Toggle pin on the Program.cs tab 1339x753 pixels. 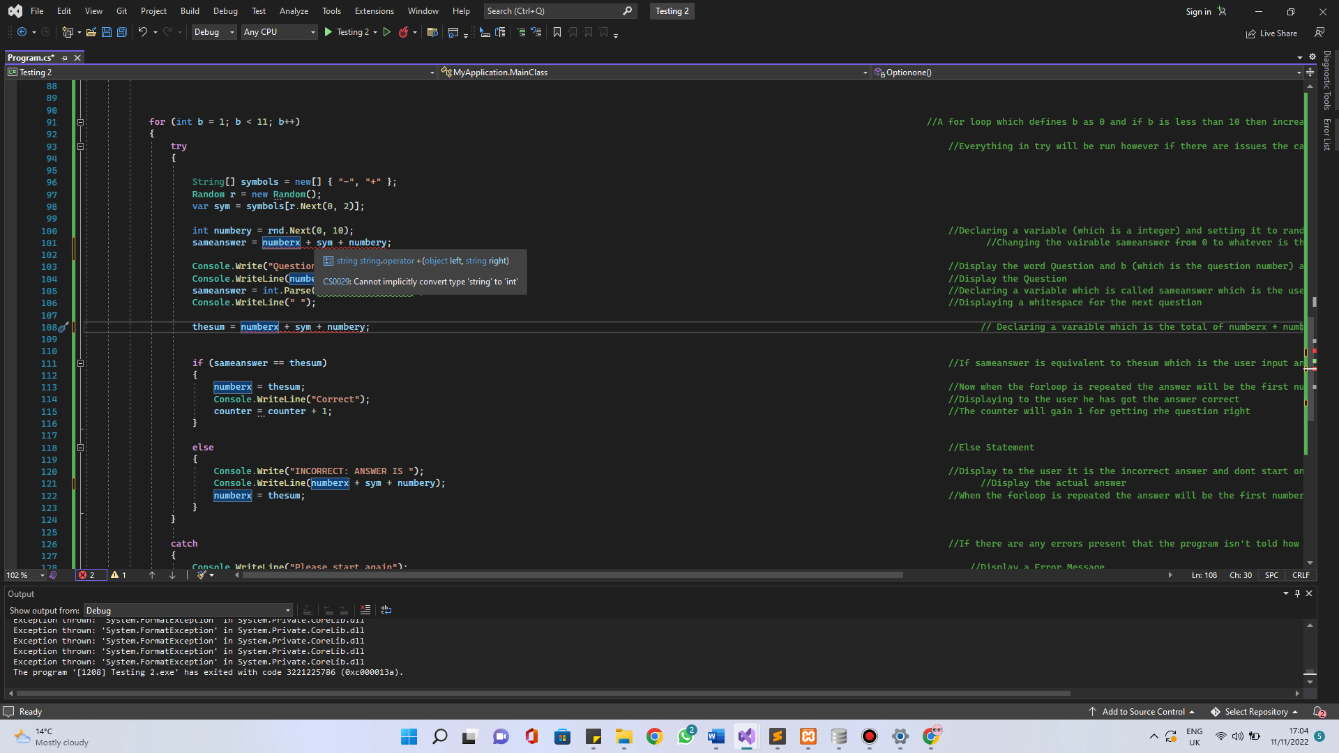65,58
